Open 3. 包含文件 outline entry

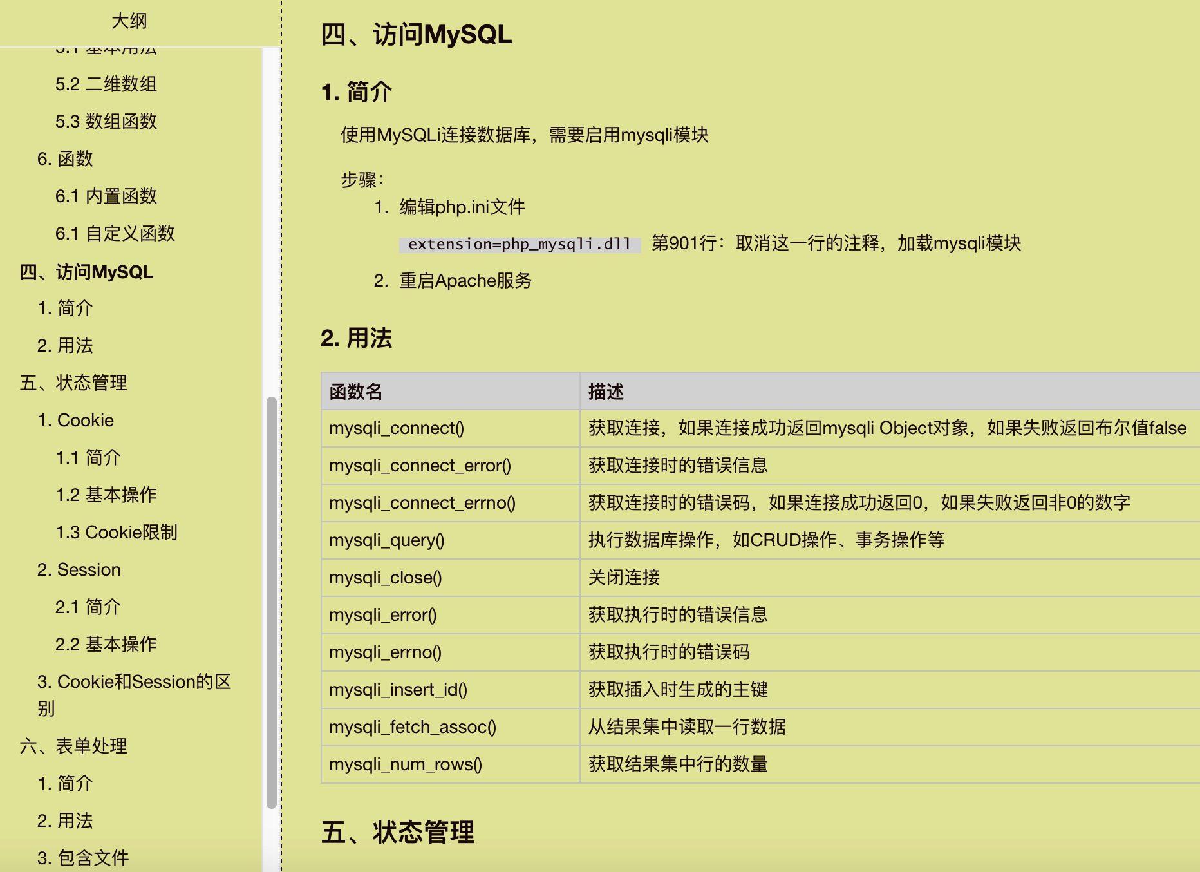[83, 858]
